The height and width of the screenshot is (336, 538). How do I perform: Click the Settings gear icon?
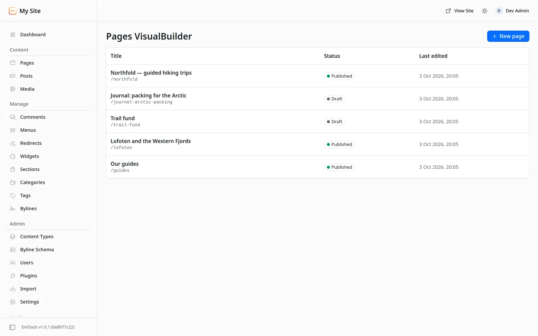13,302
